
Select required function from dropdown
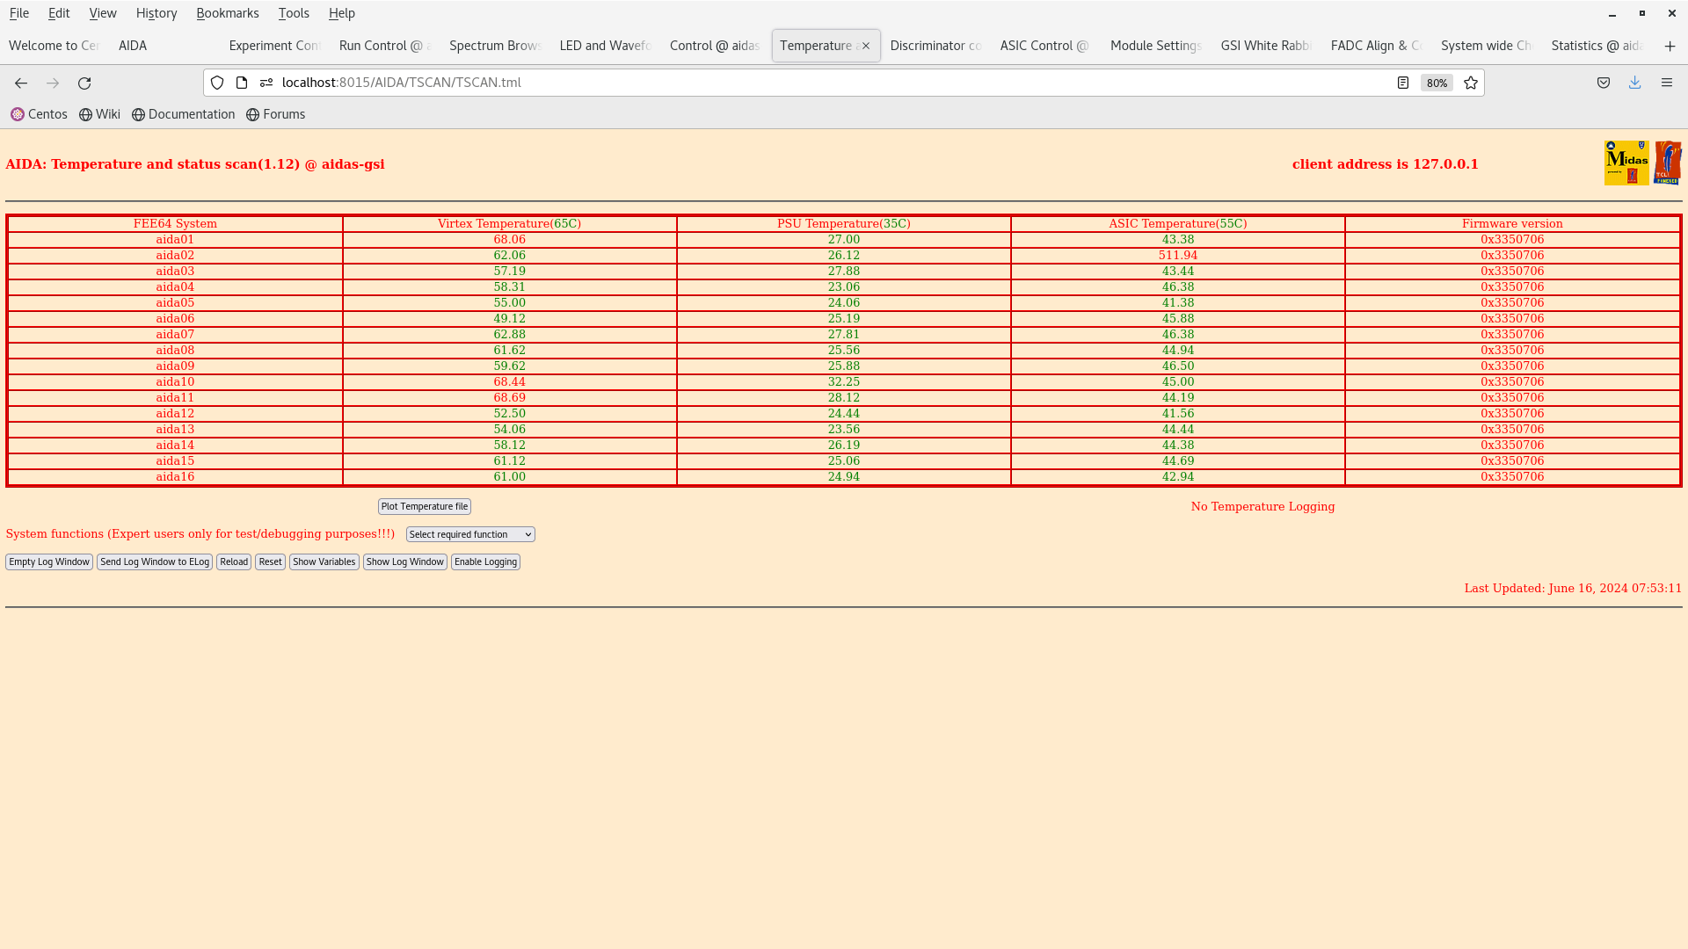click(x=469, y=534)
